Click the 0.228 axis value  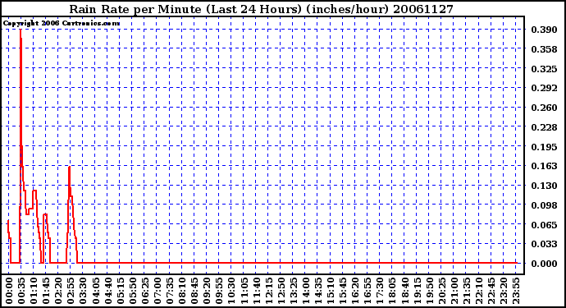point(544,127)
